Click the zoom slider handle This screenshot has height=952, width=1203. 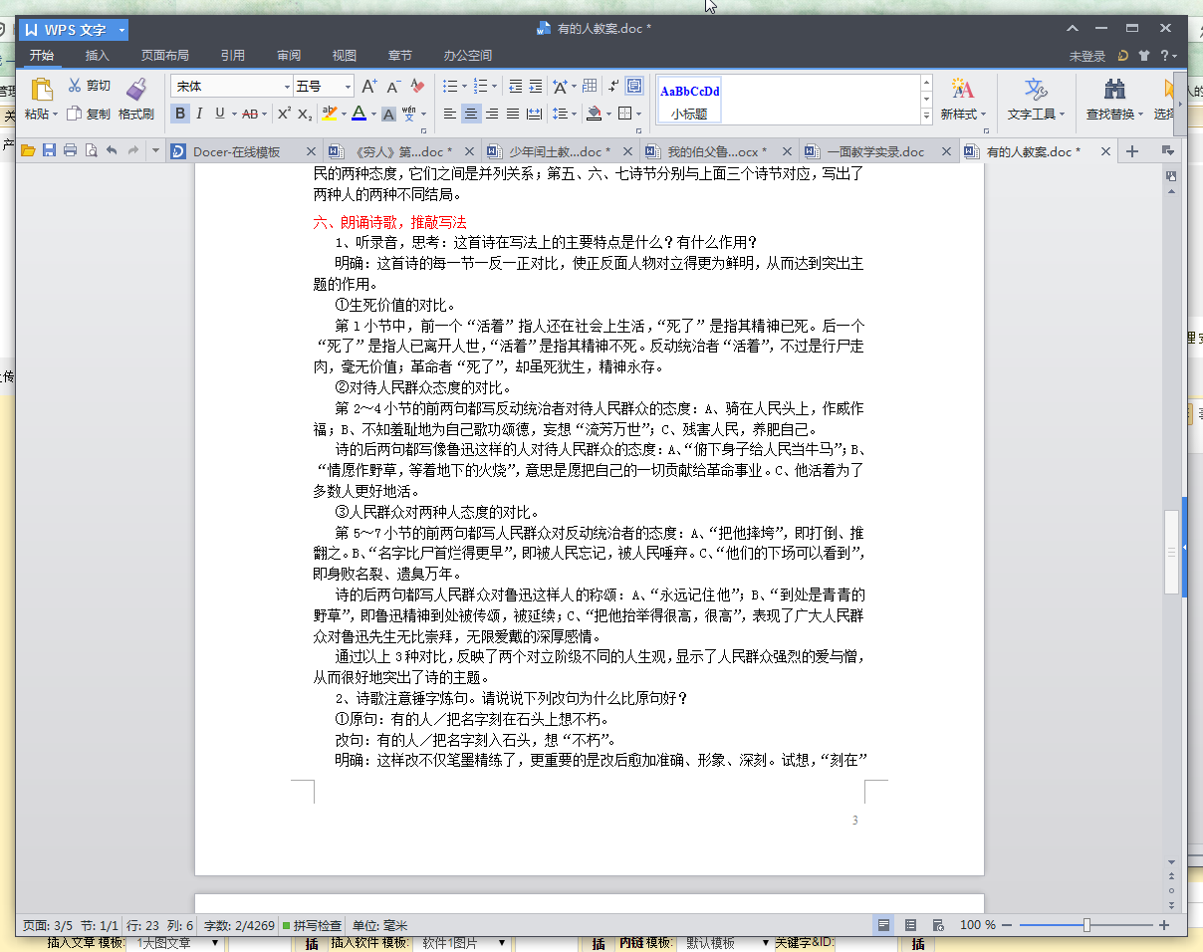pyautogui.click(x=1086, y=925)
